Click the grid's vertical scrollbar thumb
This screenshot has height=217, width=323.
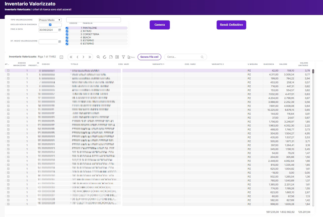click(x=313, y=71)
